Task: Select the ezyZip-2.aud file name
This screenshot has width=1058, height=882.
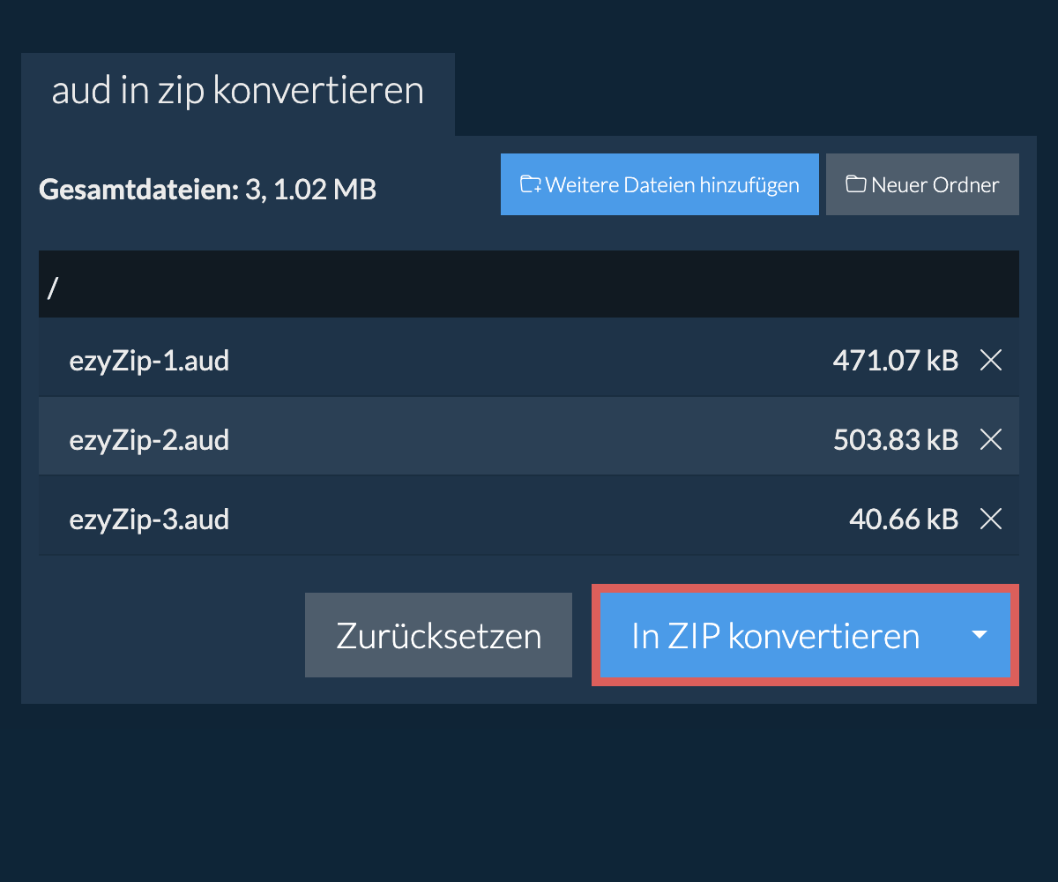Action: 149,439
